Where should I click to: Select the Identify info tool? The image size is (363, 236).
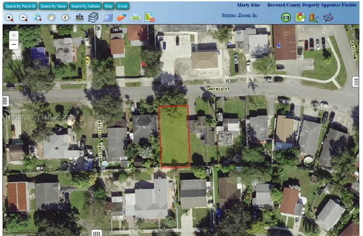pos(65,18)
